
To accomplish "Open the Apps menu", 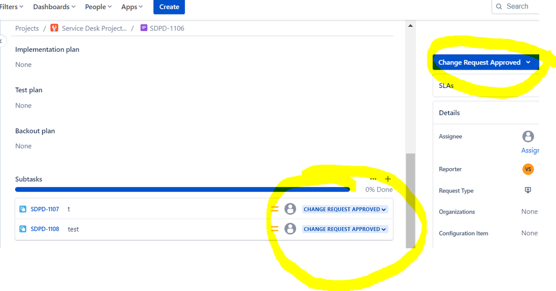I will (132, 7).
